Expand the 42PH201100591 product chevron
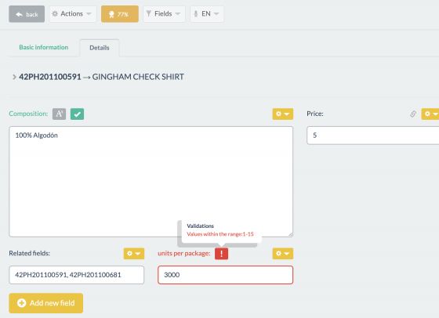The image size is (439, 318). pyautogui.click(x=14, y=77)
